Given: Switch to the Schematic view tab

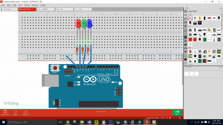Looking at the screenshot, I should point(46,9).
